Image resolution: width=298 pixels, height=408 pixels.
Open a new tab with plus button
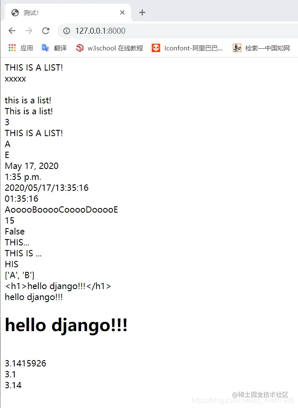pyautogui.click(x=142, y=12)
